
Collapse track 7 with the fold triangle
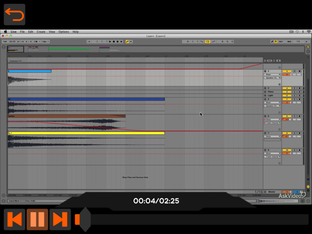(265, 133)
